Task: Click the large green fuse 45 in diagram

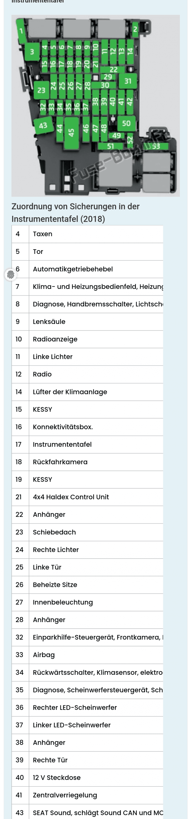Action: 71,133
